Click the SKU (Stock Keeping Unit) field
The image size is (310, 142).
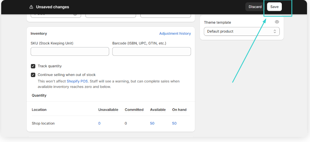[x=70, y=51]
